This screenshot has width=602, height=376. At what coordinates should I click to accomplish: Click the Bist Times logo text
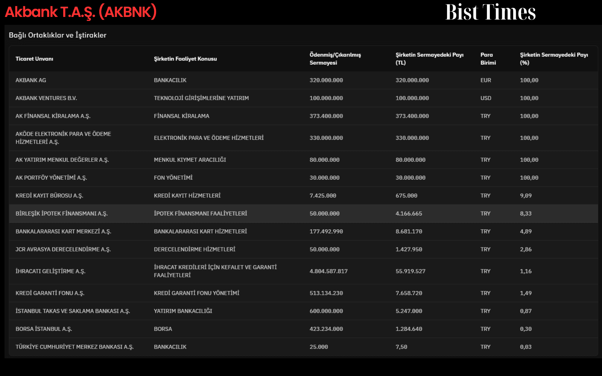[491, 12]
